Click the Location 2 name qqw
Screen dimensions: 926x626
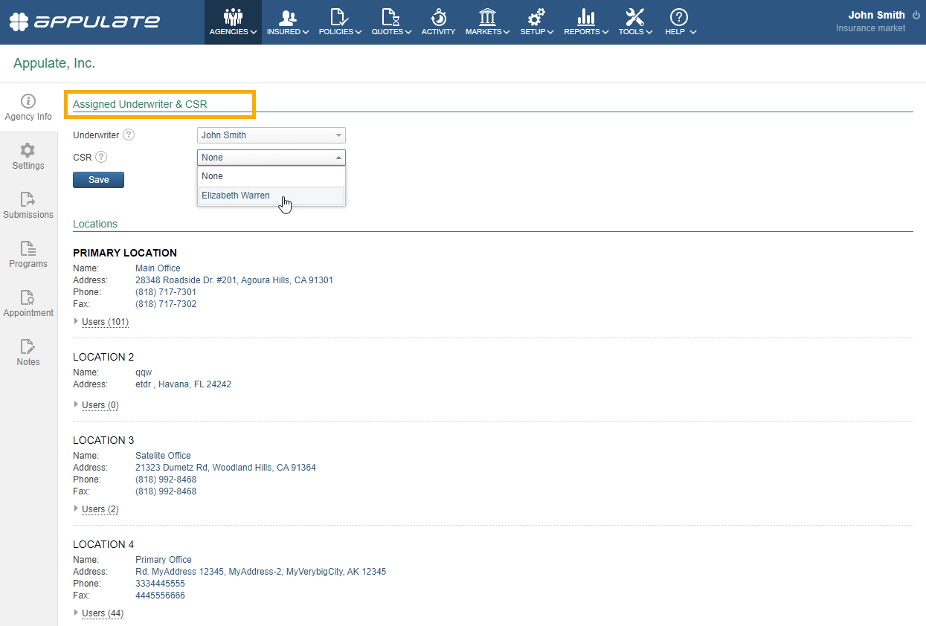point(144,372)
